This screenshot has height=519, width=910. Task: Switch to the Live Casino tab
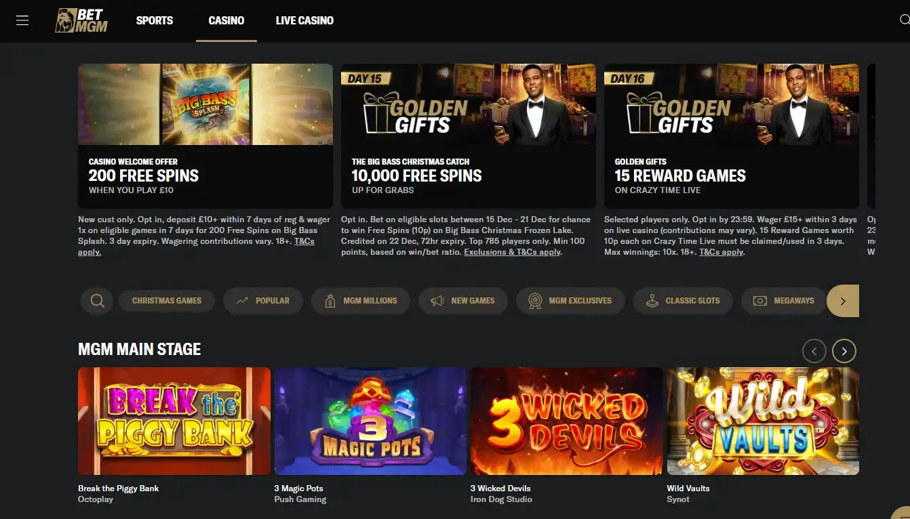(304, 20)
